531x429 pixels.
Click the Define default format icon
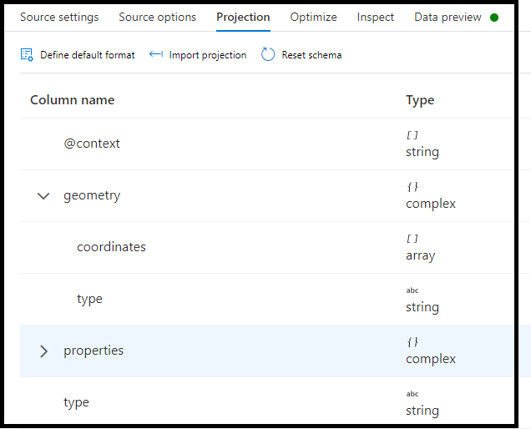pyautogui.click(x=27, y=55)
